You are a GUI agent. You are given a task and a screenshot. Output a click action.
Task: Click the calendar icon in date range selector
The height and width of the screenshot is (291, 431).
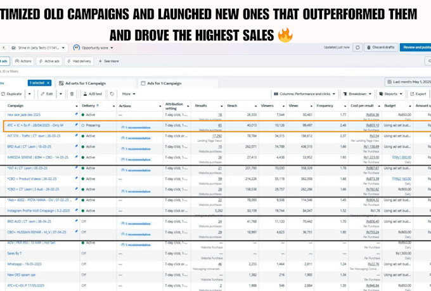tap(389, 82)
